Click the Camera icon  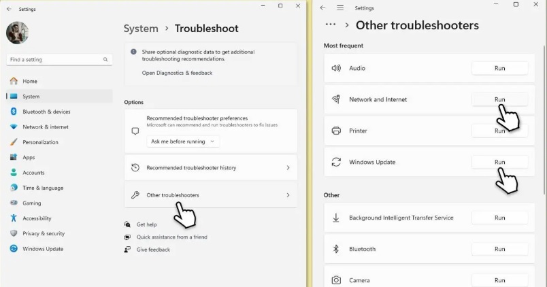point(336,280)
